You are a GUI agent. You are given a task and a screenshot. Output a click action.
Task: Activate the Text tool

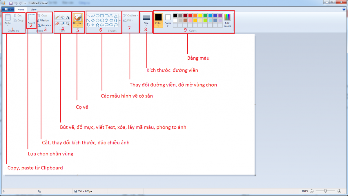pyautogui.click(x=68, y=18)
